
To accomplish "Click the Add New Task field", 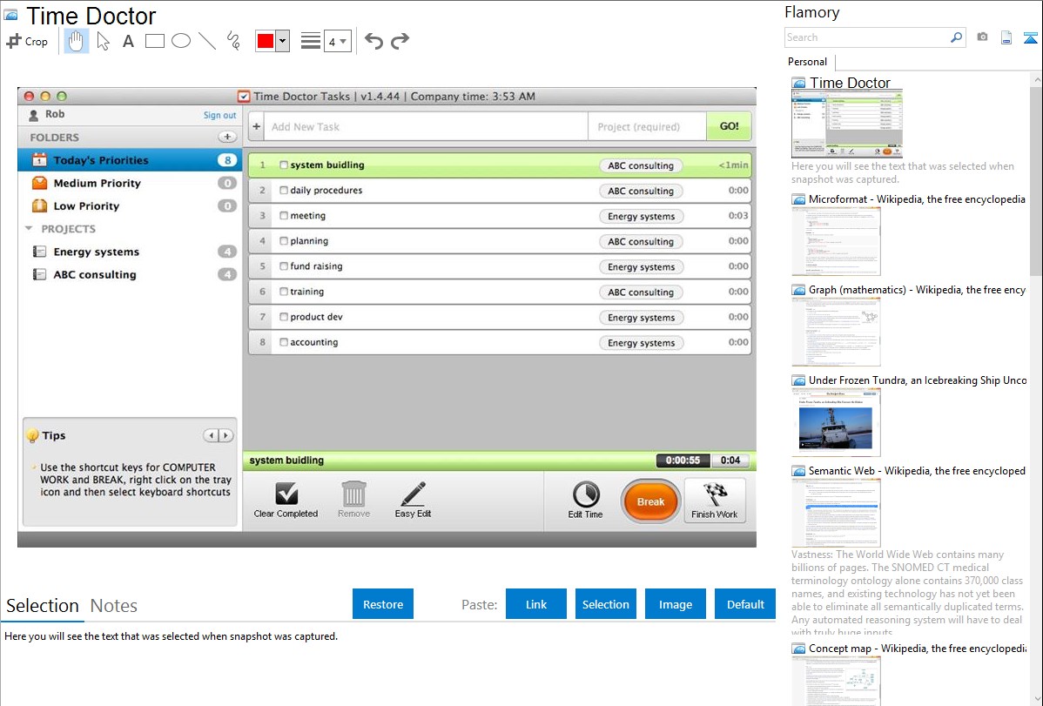I will (426, 126).
